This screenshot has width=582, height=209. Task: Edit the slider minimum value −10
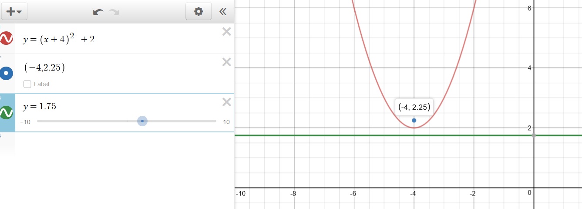(x=26, y=122)
